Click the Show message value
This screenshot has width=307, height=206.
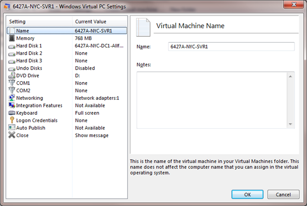(92, 135)
